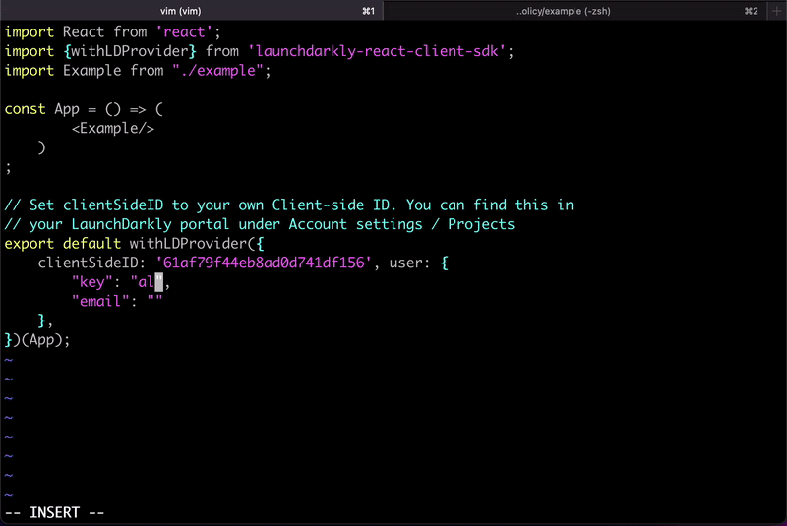Screen dimensions: 787x526
Task: Click the 'App' name in const declaration
Action: [67, 109]
